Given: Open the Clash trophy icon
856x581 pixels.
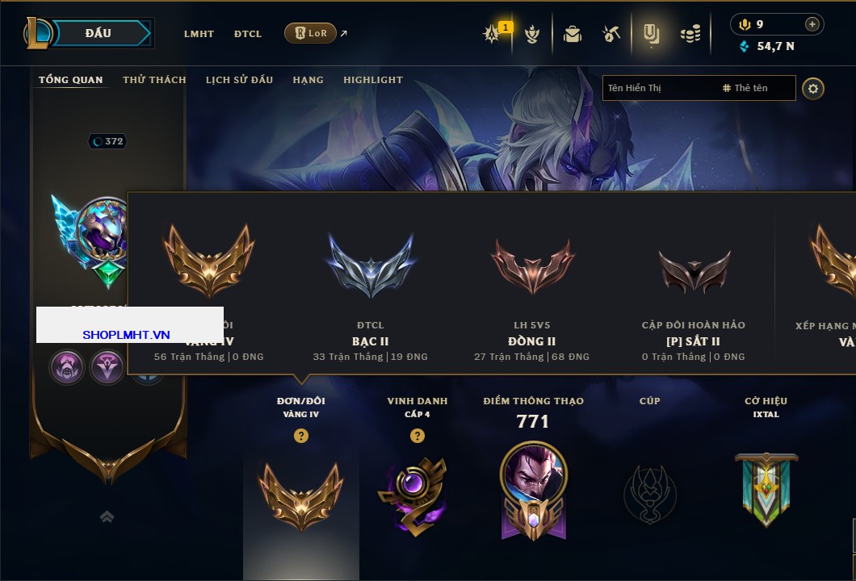Looking at the screenshot, I should point(531,34).
